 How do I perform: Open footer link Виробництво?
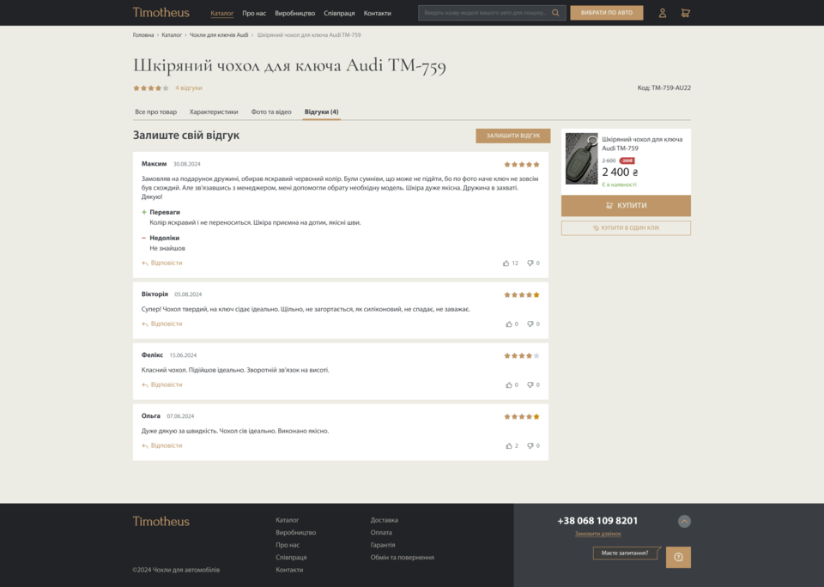(x=296, y=532)
